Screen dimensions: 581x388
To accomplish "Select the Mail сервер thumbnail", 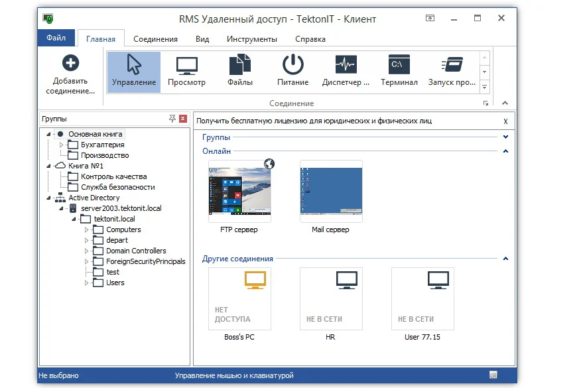I will (331, 191).
